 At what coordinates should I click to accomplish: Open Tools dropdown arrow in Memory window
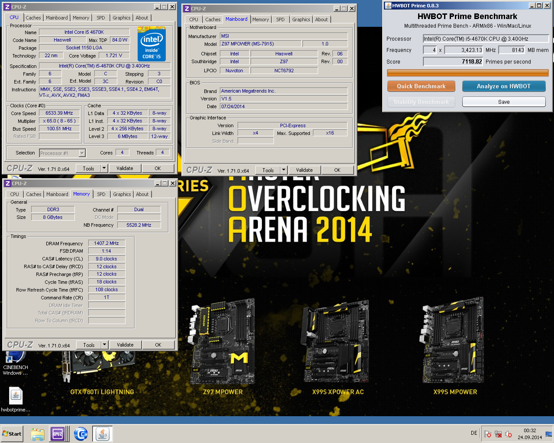pos(104,345)
